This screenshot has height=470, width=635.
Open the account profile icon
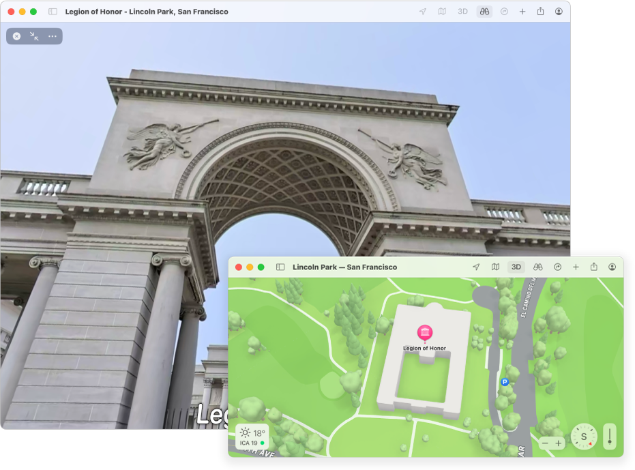(613, 267)
